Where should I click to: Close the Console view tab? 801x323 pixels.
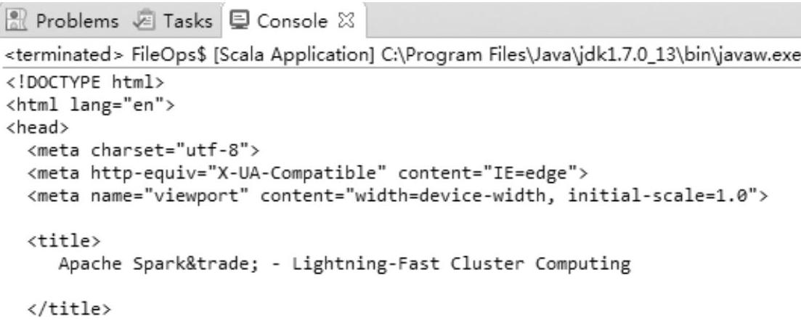coord(346,21)
